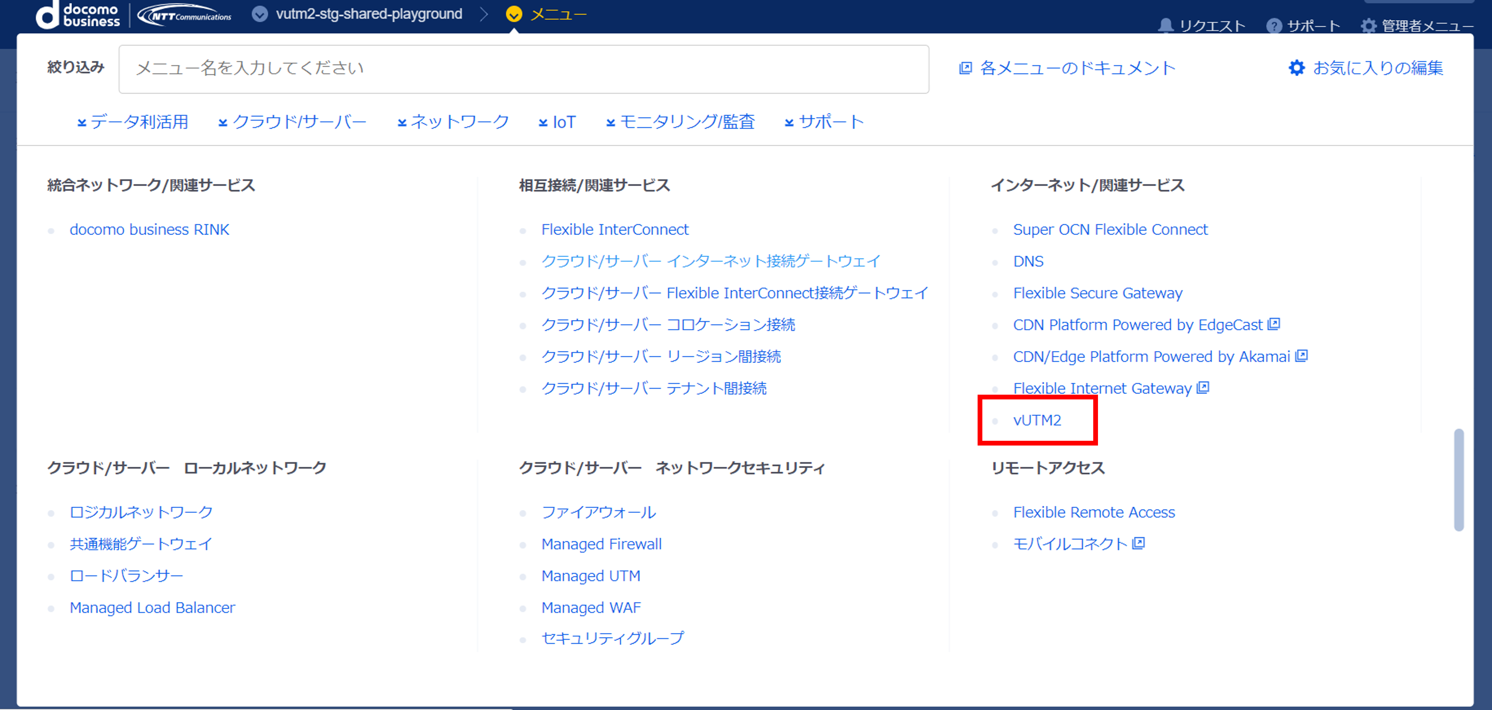Open クラウド/サーバー テナント間接続
Image resolution: width=1492 pixels, height=710 pixels.
pyautogui.click(x=653, y=389)
